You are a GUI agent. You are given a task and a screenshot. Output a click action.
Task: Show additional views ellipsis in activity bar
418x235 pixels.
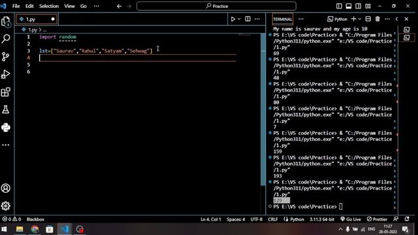[x=6, y=145]
